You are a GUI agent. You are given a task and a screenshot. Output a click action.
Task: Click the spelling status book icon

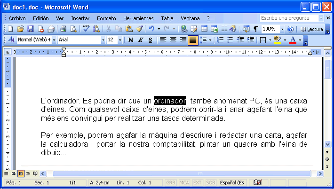click(x=257, y=182)
